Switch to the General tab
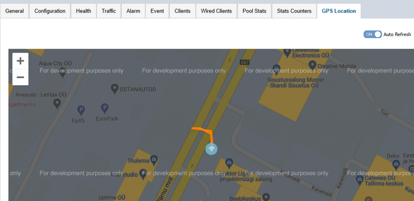Viewport: 414px width, 201px height. pos(15,11)
